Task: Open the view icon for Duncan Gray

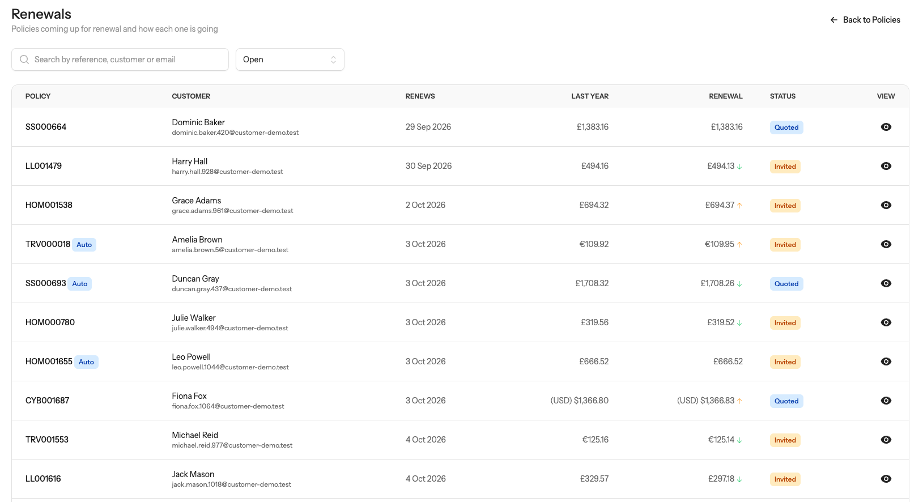Action: point(886,283)
